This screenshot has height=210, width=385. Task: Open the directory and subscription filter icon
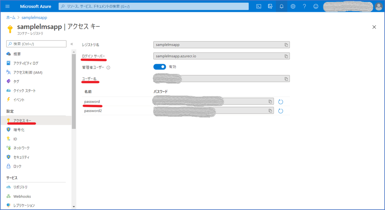coord(270,6)
